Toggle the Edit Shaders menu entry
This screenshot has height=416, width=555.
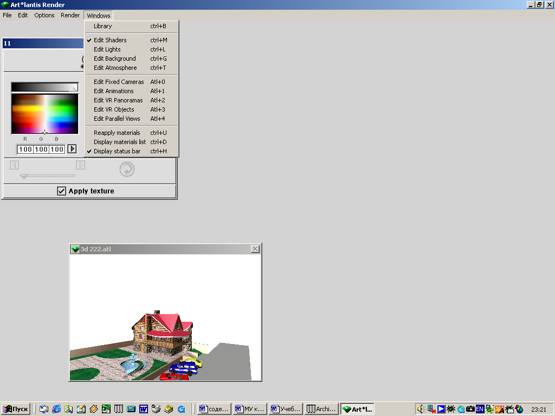tap(132, 40)
